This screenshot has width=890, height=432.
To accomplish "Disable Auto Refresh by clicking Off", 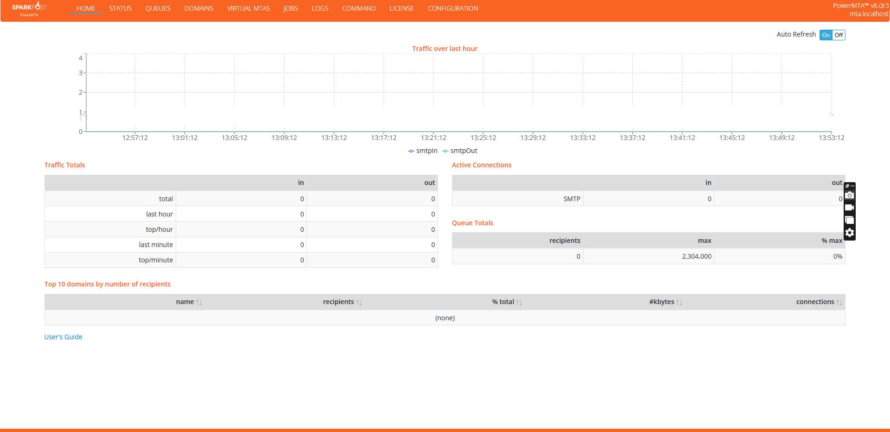I will [838, 35].
